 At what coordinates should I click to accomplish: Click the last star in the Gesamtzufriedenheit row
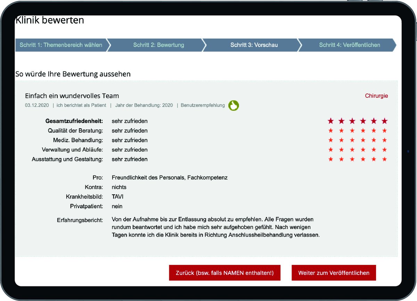click(x=384, y=121)
